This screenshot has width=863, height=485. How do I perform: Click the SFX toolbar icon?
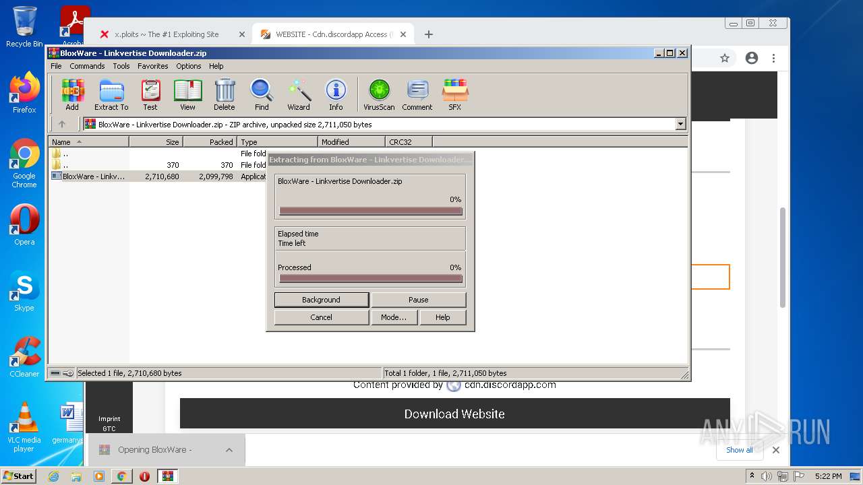(455, 94)
